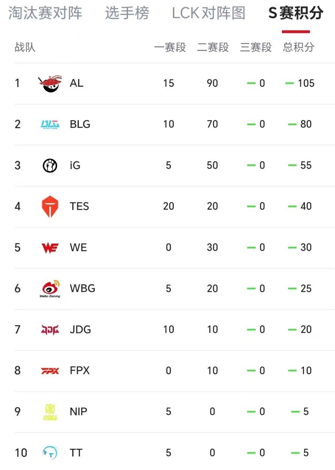Screen dimensions: 335x470
Task: Tap the TES team logo
Action: point(50,207)
